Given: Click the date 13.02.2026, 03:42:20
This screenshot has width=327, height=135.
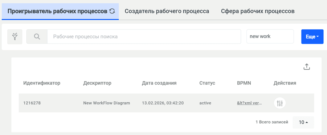Looking at the screenshot, I should [x=163, y=103].
